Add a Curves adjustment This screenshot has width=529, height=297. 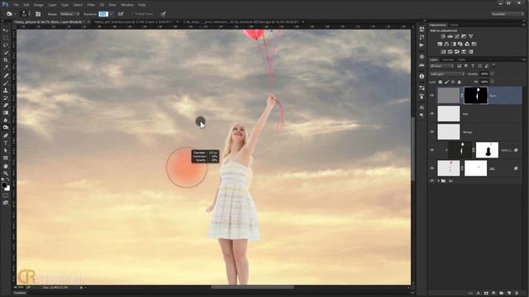(x=457, y=36)
